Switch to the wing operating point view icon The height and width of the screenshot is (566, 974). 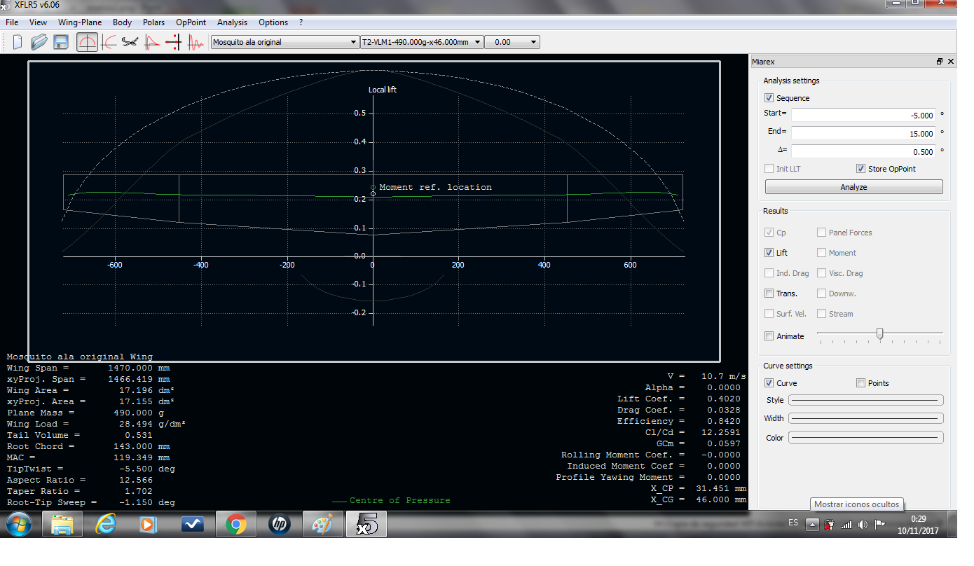(x=87, y=42)
